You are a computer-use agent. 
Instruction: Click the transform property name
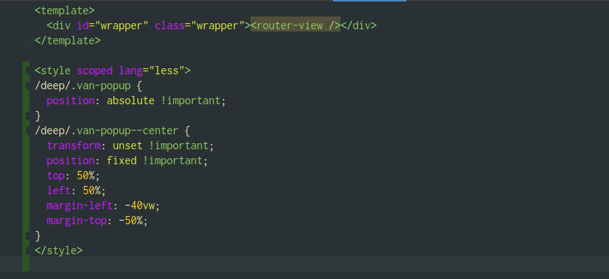tap(73, 145)
